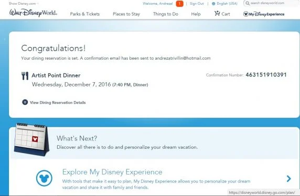
Task: Open the Help menu
Action: pos(196,14)
